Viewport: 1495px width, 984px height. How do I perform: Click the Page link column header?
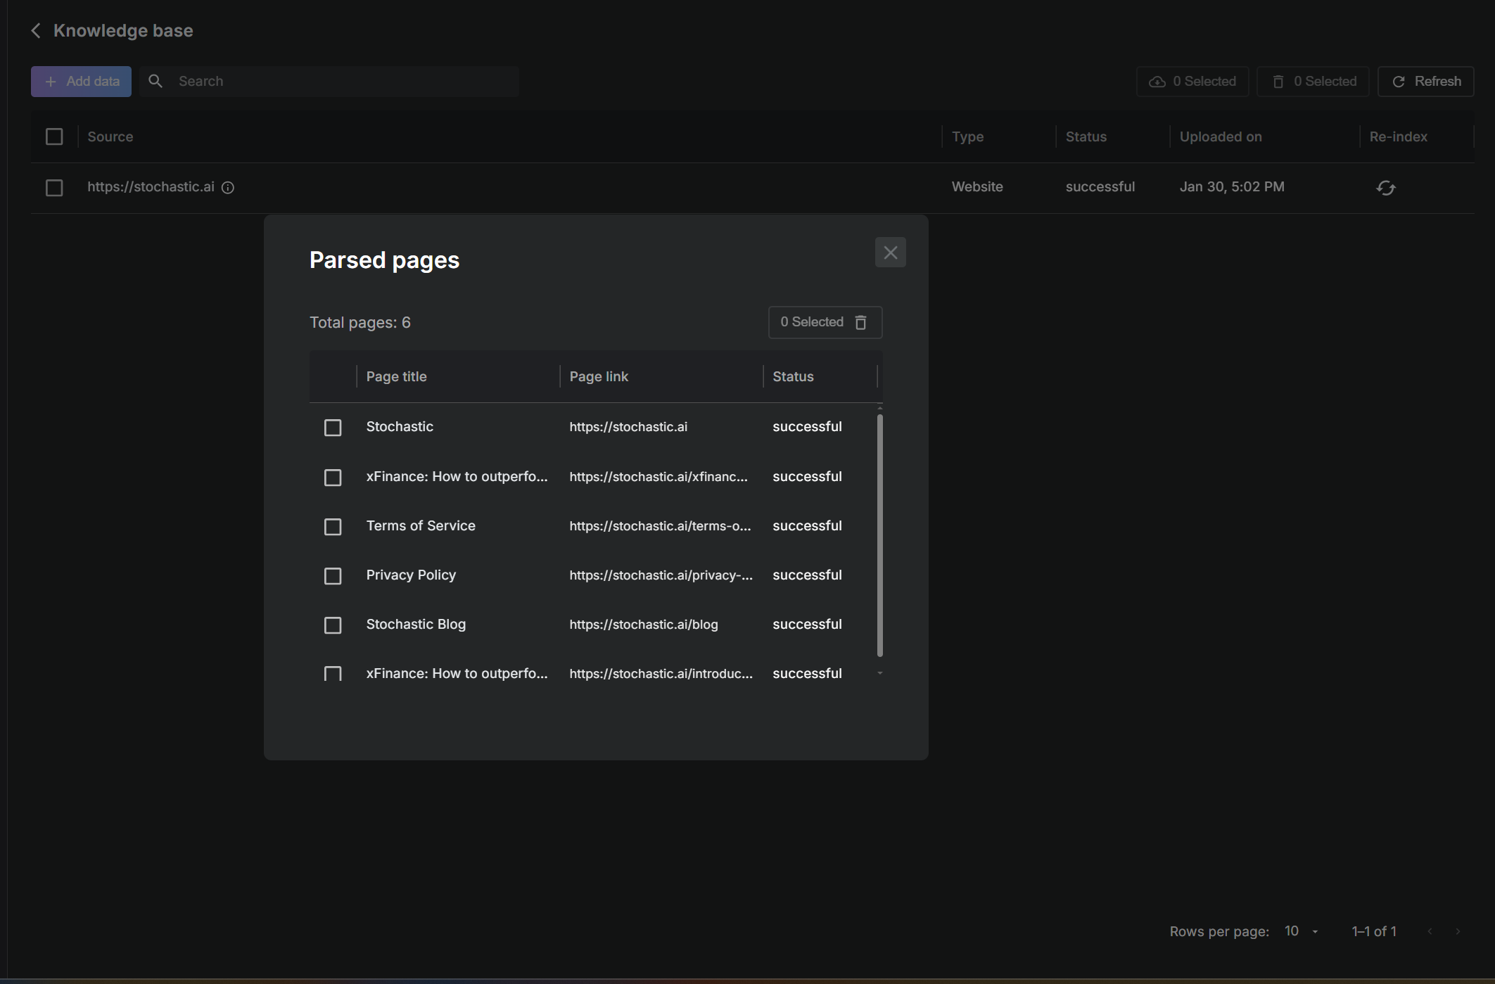(x=599, y=377)
